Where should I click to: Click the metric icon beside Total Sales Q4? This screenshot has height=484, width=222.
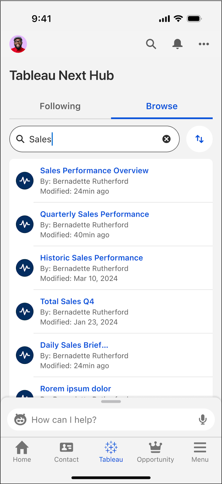[25, 312]
